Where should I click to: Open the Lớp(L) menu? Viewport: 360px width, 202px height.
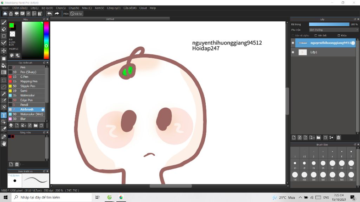point(35,8)
